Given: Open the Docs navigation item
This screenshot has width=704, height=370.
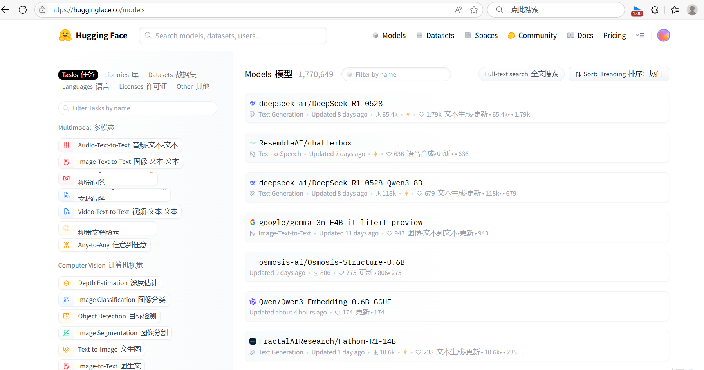Looking at the screenshot, I should (x=580, y=35).
